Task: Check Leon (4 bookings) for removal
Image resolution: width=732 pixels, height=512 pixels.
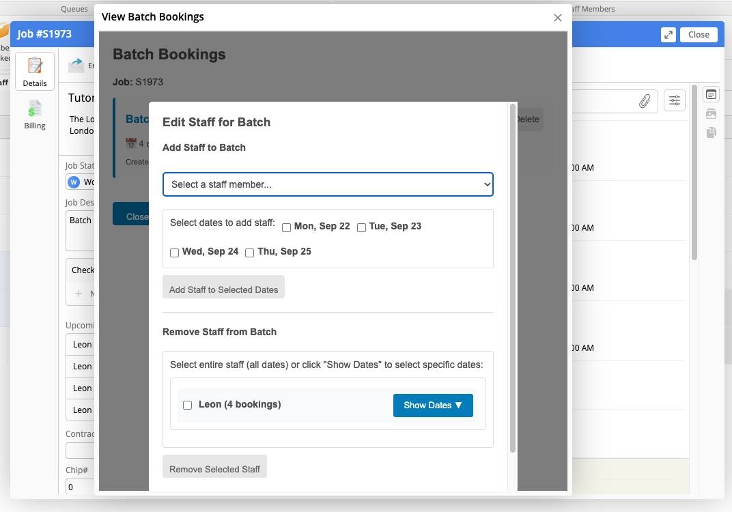Action: [x=188, y=405]
